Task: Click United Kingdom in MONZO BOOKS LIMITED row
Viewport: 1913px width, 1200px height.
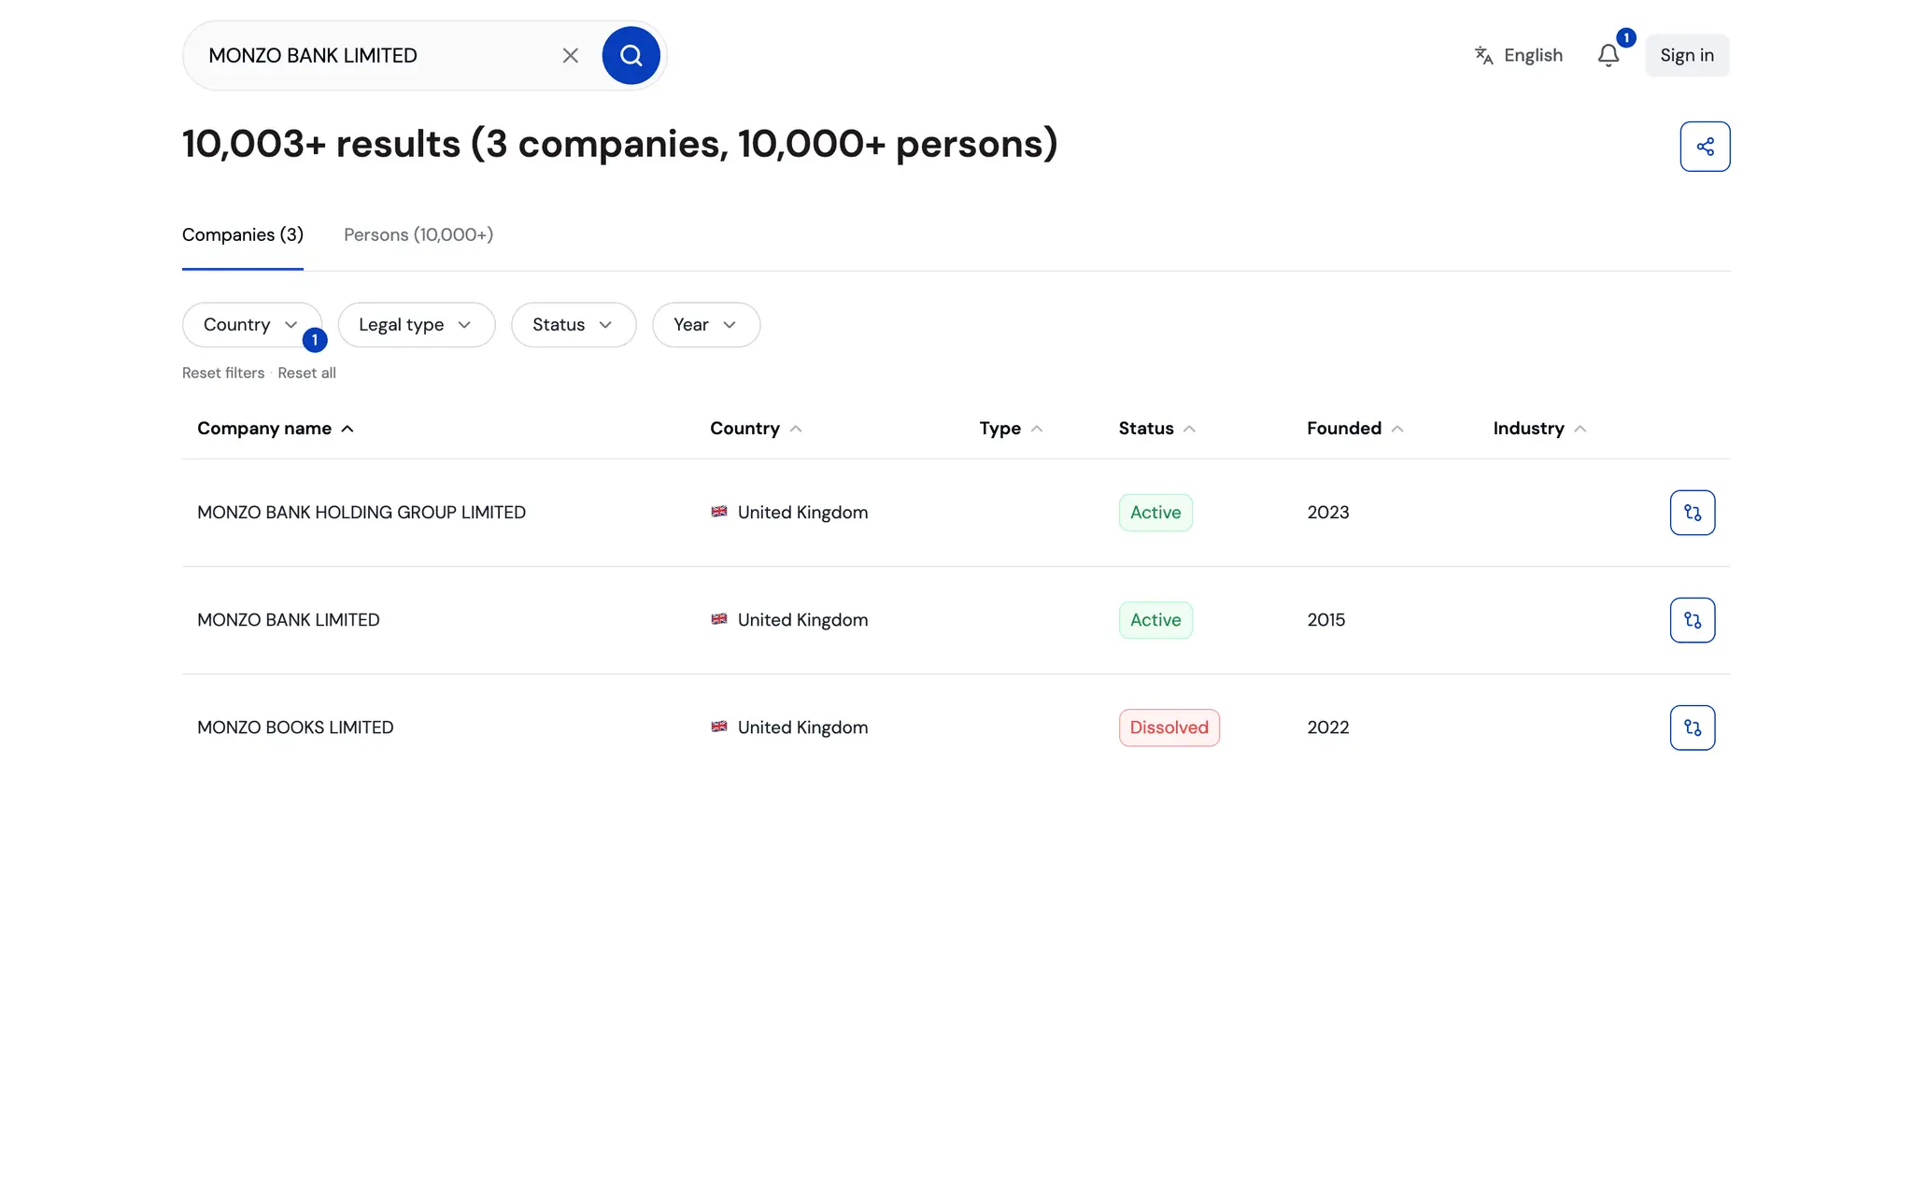Action: click(802, 727)
